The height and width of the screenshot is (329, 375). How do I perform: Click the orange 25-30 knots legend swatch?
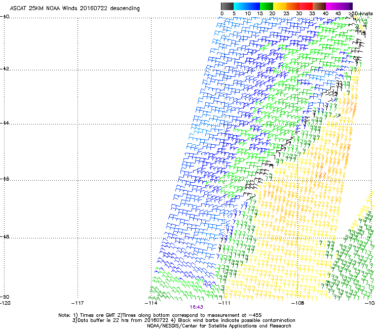293,6
